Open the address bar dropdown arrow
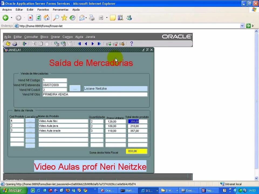This screenshot has height=194, width=259. click(242, 26)
